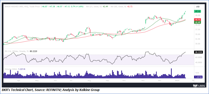
Task: Click the Dec label on time axis
Action: point(160,80)
